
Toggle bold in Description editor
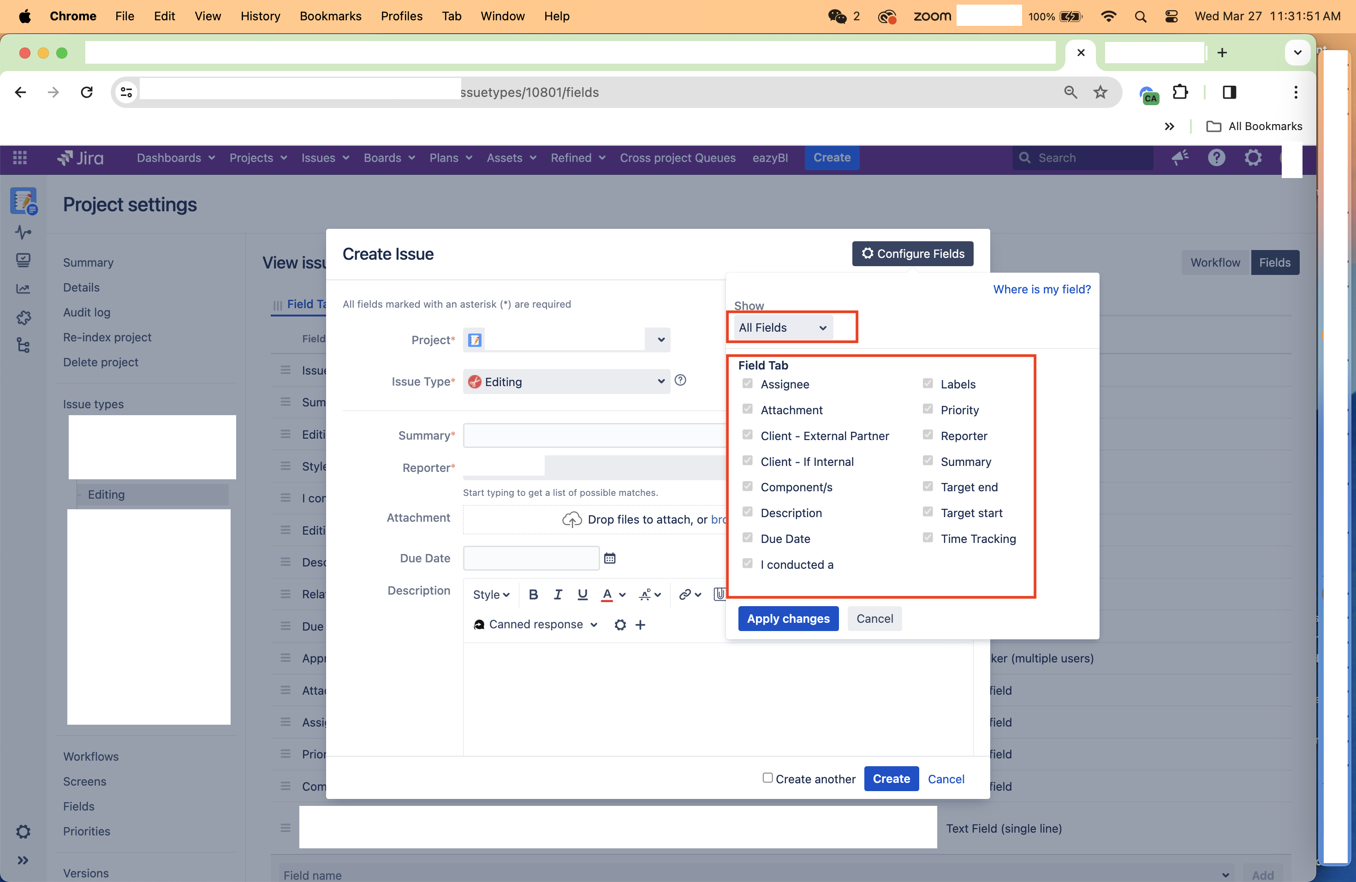tap(533, 594)
